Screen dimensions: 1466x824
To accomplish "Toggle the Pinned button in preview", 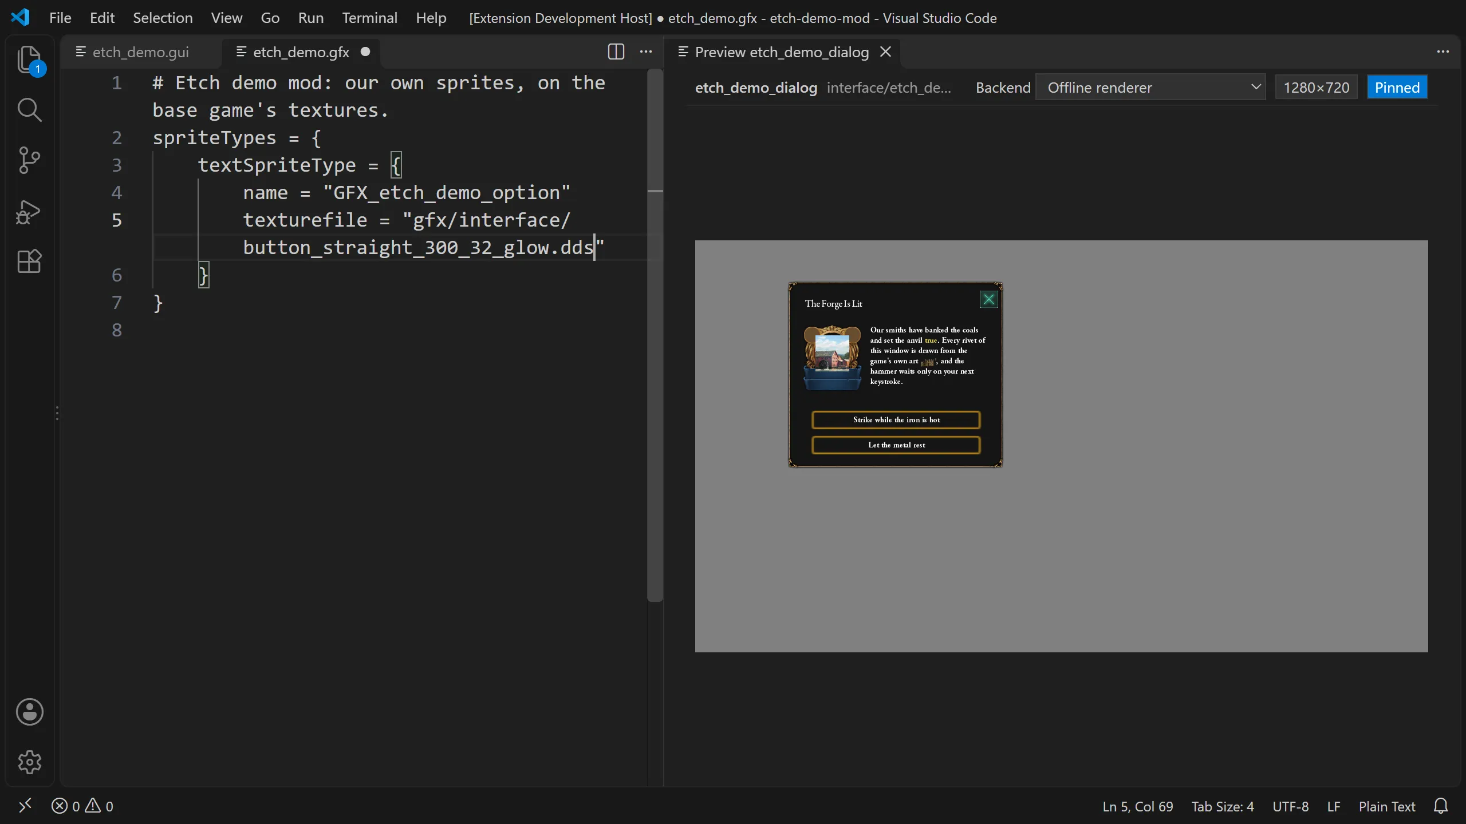I will point(1397,88).
